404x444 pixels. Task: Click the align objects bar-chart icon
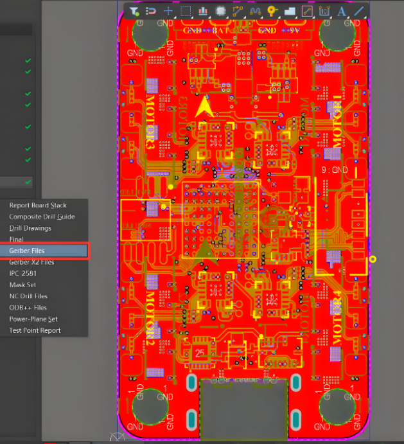point(203,11)
